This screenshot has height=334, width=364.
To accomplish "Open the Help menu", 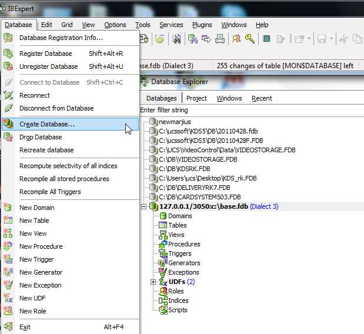I will 262,25.
